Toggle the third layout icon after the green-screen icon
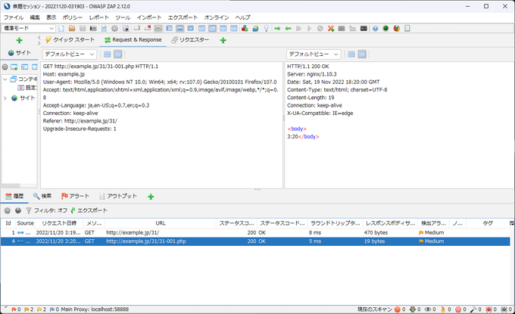 click(x=191, y=29)
